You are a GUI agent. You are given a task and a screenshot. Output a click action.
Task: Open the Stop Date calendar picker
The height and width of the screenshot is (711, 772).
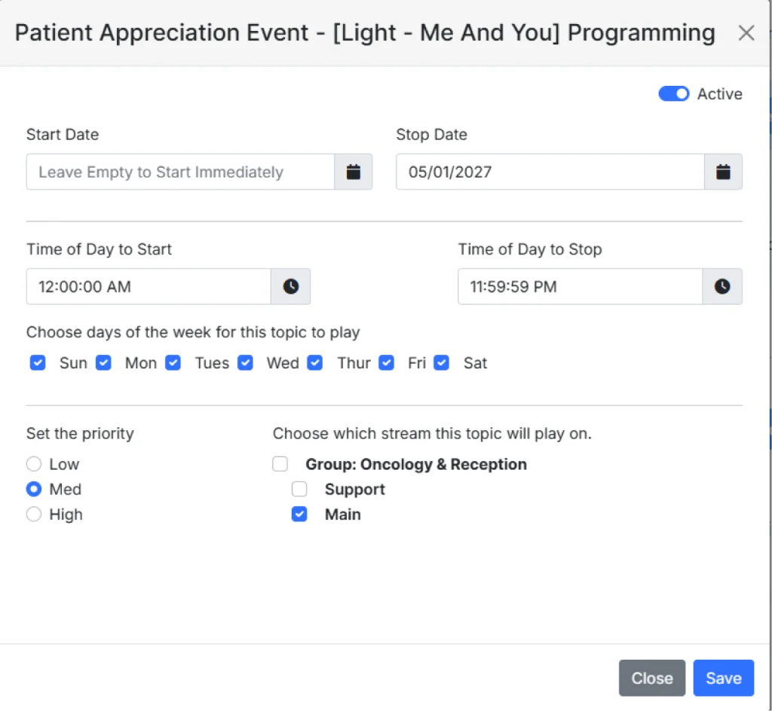pos(723,172)
